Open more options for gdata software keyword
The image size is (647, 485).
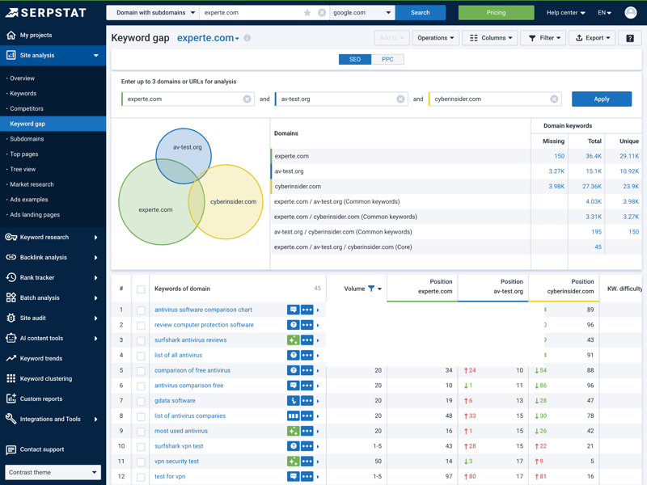307,401
